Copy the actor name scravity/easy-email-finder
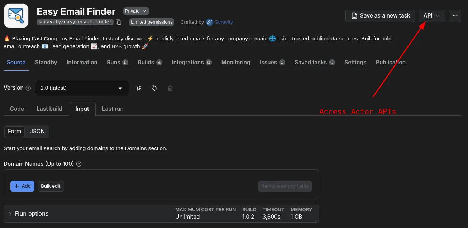 (x=119, y=22)
